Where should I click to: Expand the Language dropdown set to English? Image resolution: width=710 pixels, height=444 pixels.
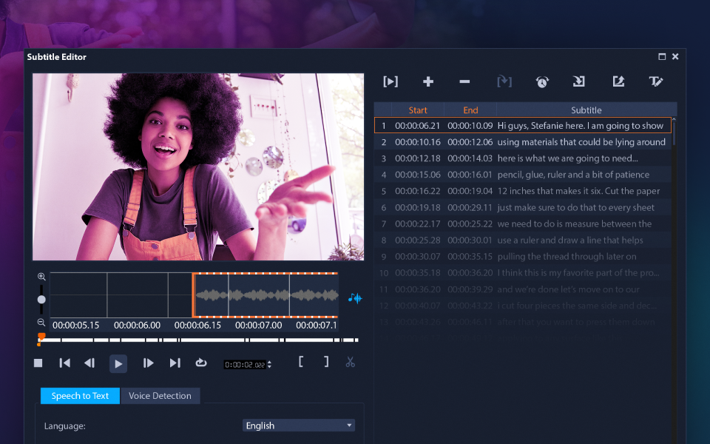tap(299, 425)
